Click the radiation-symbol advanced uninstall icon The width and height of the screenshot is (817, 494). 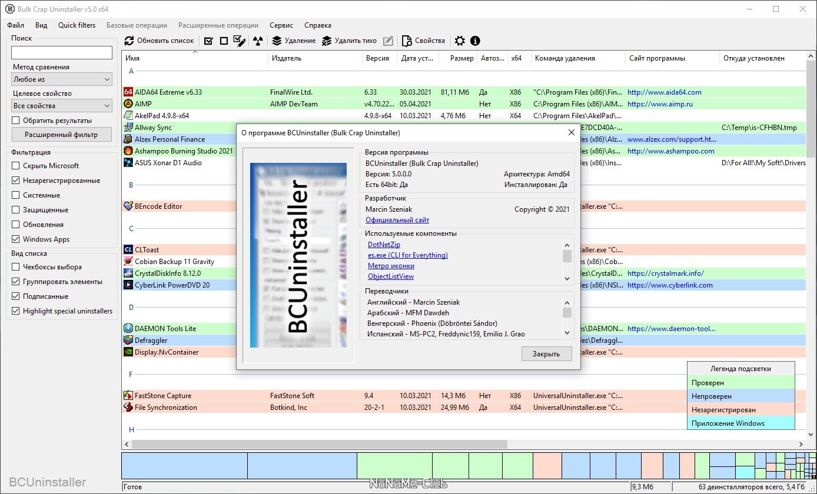257,41
